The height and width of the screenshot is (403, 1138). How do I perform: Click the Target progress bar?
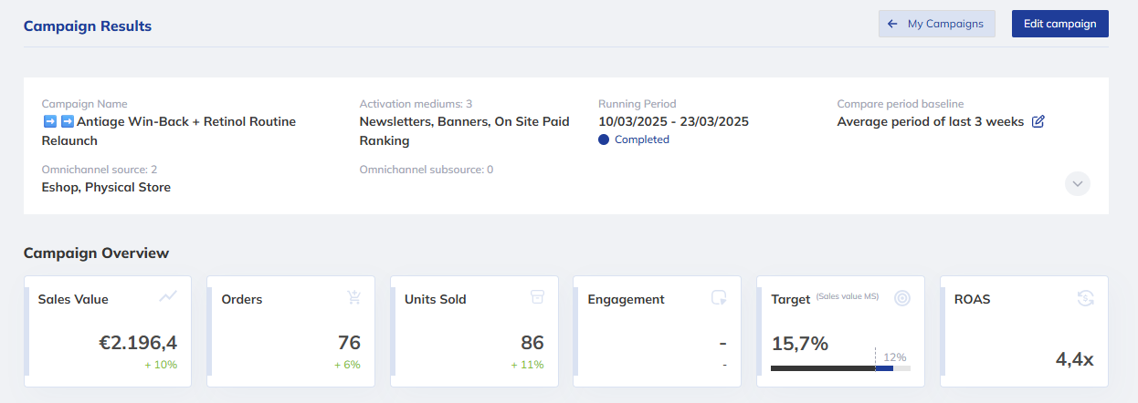(840, 368)
